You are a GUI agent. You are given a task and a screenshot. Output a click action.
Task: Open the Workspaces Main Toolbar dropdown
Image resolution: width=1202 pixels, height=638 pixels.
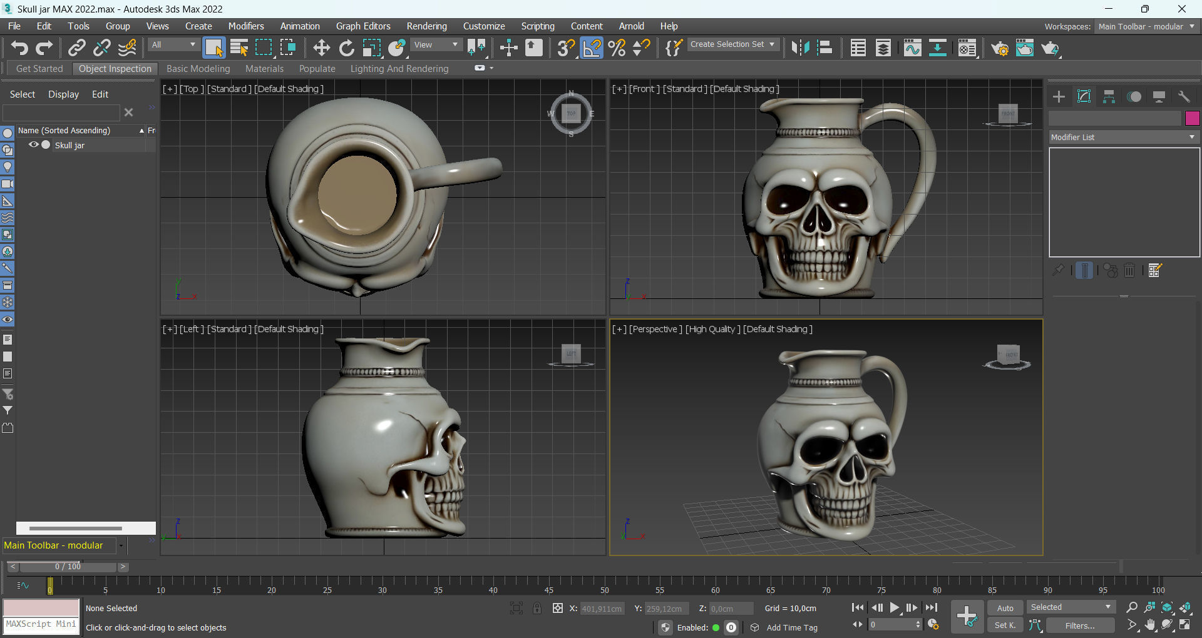[x=1146, y=26]
